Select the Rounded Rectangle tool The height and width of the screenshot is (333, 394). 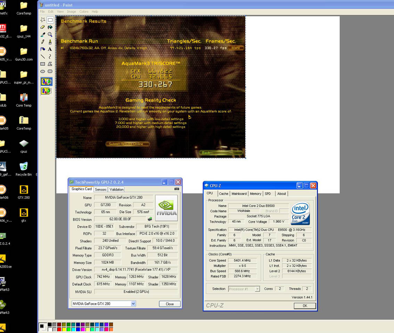click(x=50, y=71)
